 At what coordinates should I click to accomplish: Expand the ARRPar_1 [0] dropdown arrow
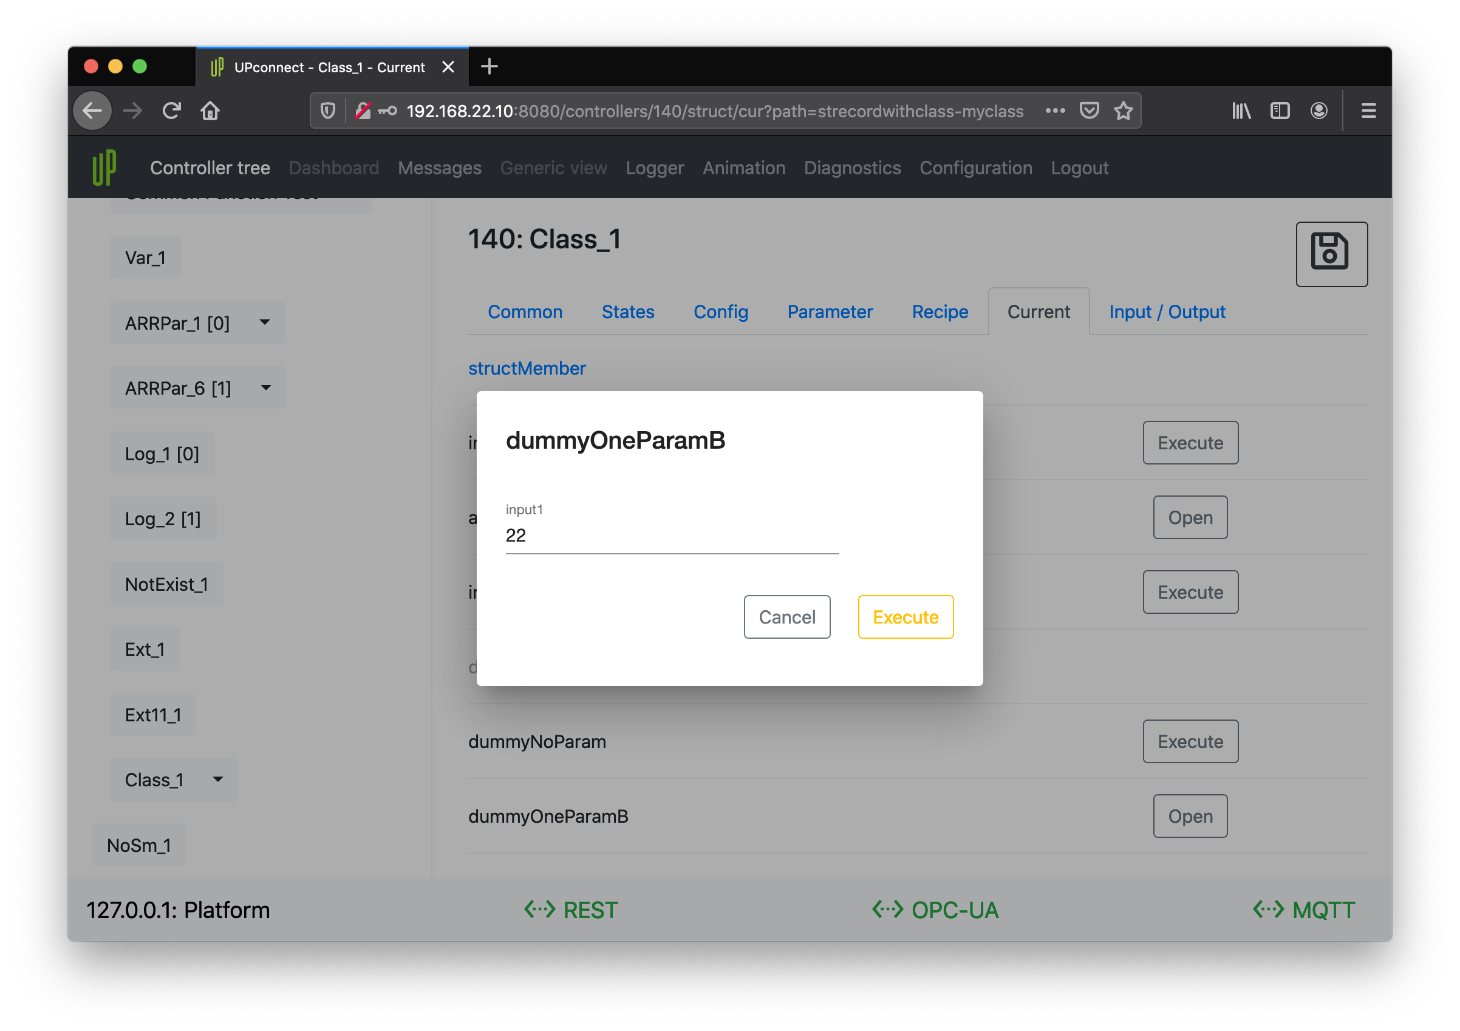[x=265, y=323]
